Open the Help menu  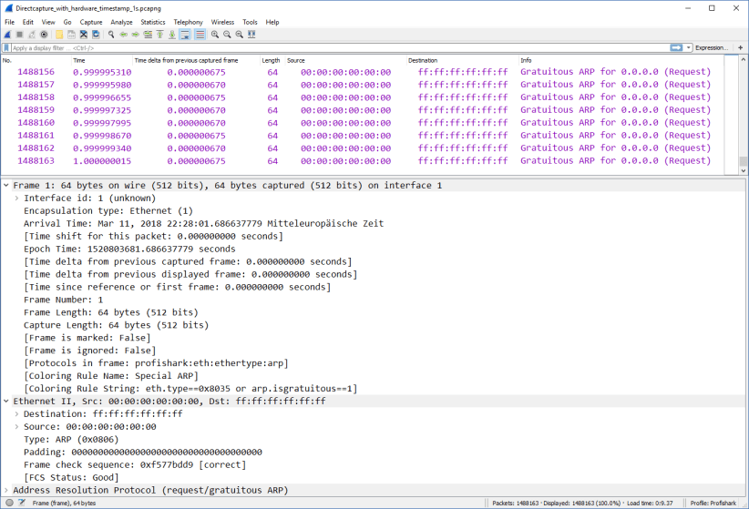coord(272,22)
